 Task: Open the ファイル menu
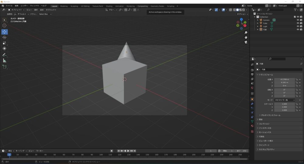pyautogui.click(x=9, y=6)
